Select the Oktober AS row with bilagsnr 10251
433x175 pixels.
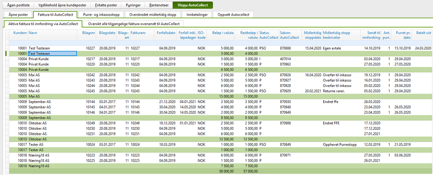point(221,134)
